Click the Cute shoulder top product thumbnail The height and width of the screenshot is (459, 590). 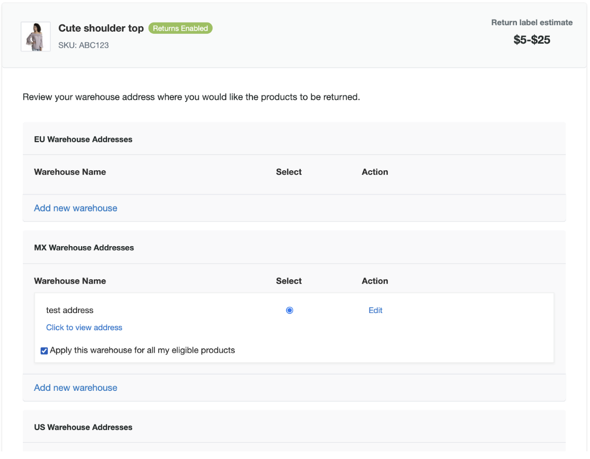36,37
